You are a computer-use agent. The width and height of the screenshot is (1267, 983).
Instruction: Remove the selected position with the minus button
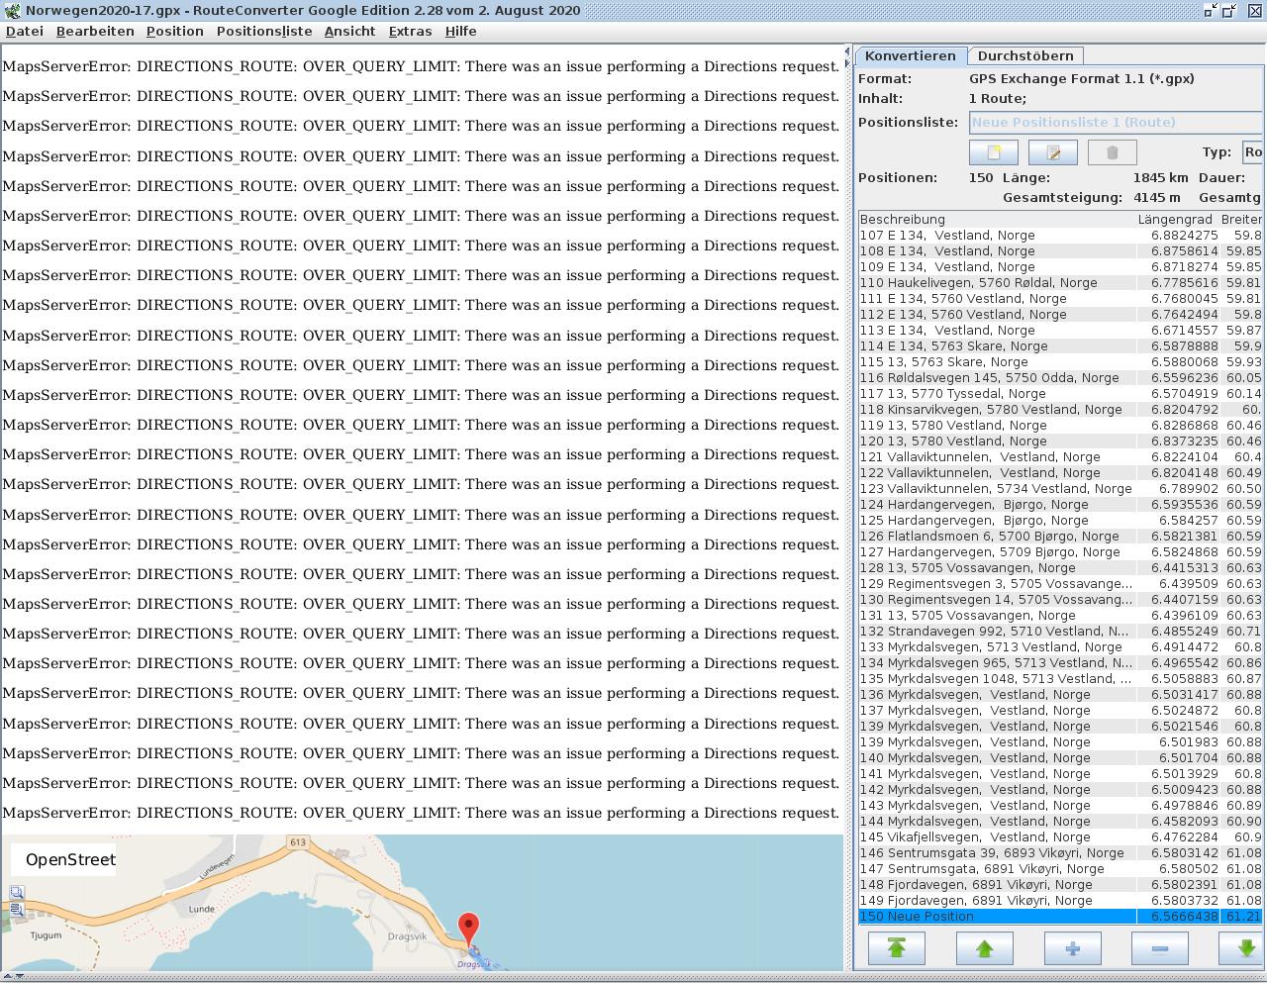(1159, 948)
